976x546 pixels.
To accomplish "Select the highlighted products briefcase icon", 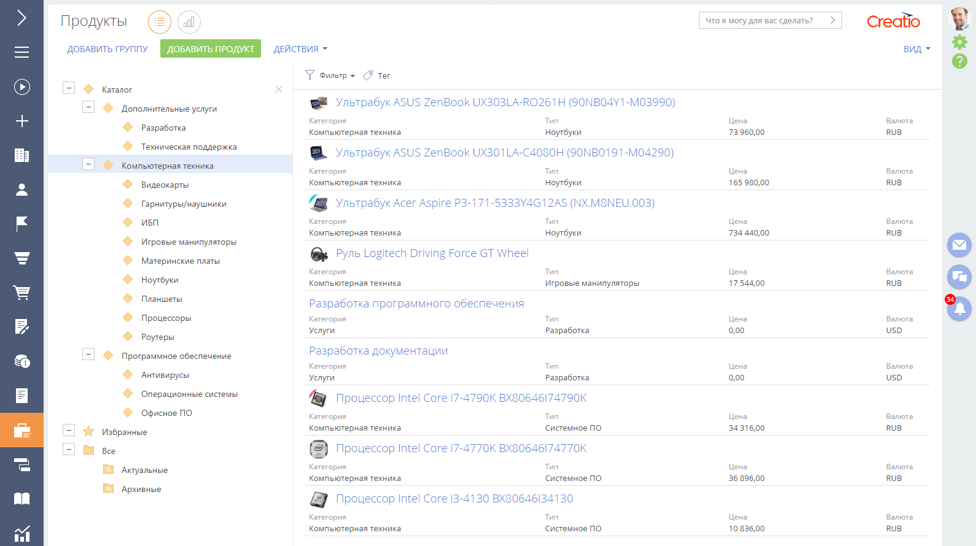I will (21, 430).
